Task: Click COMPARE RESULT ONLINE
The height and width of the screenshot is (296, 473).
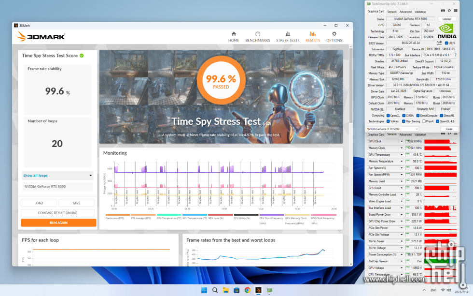Action: click(57, 213)
